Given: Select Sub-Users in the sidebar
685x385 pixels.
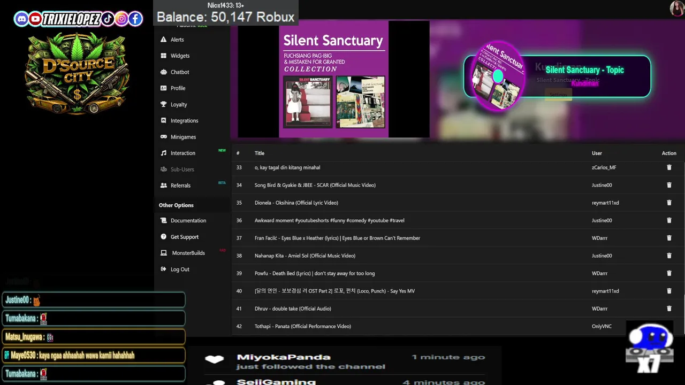Looking at the screenshot, I should coord(182,169).
